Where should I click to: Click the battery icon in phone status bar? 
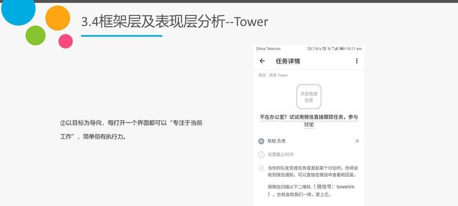(x=342, y=49)
